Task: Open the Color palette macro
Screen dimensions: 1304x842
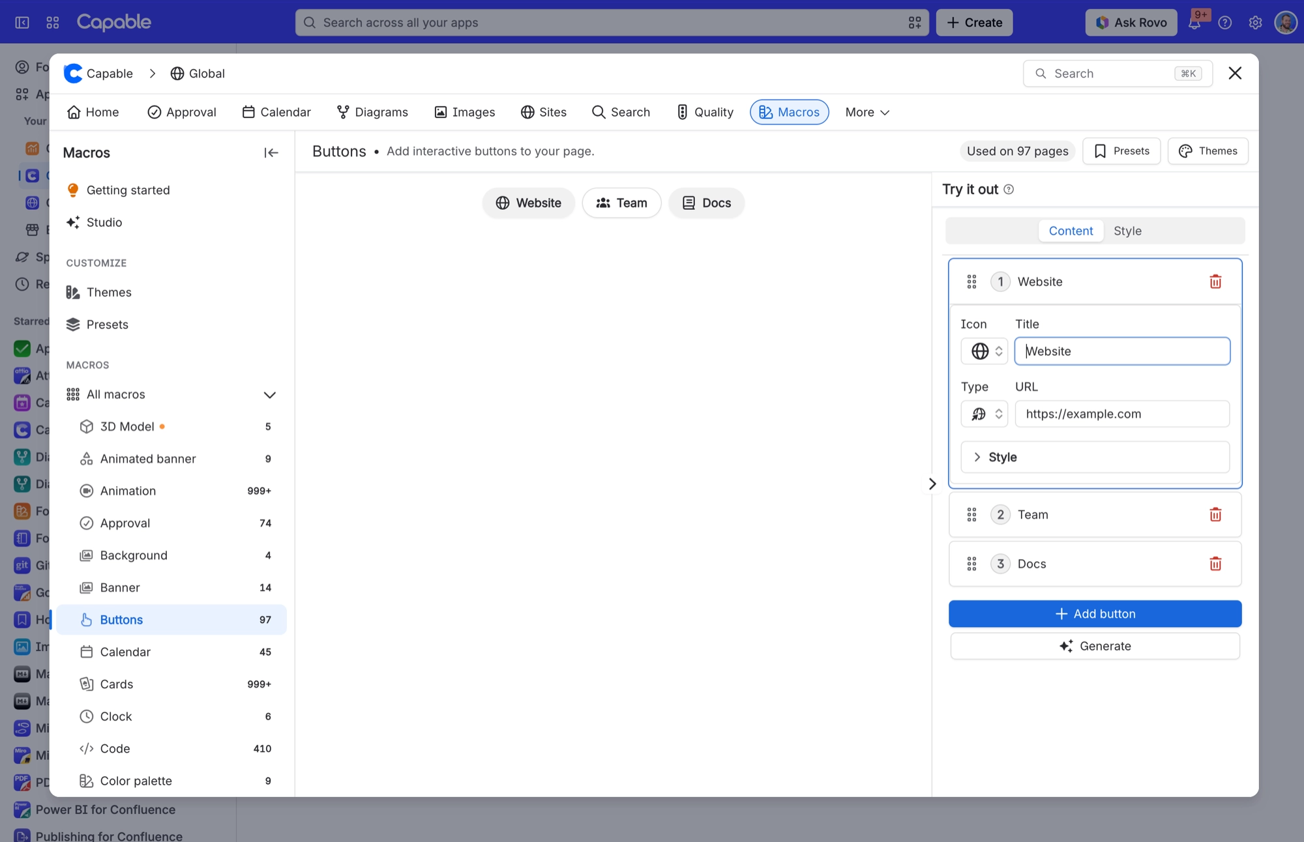Action: (171, 781)
